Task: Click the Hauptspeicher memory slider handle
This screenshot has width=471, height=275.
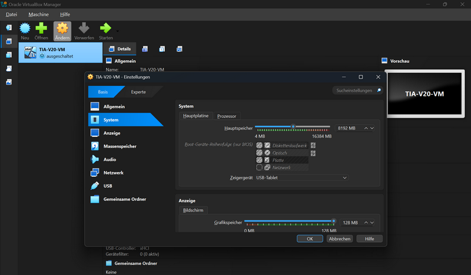Action: (x=293, y=127)
